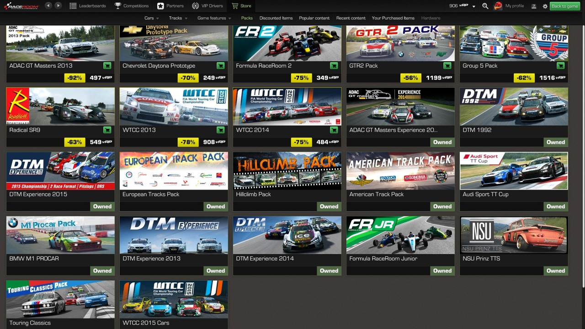Open Partners via the star icon
Screen dimensions: 585x329
tap(160, 6)
